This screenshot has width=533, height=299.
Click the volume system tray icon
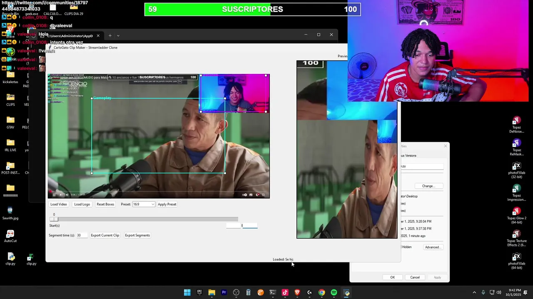pos(499,292)
